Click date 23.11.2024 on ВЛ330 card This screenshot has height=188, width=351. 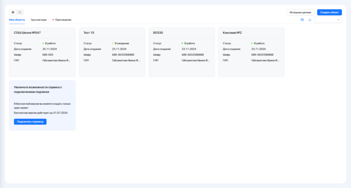[188, 49]
